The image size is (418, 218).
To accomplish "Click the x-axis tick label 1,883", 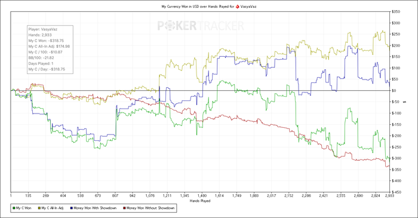I will [x=254, y=196].
